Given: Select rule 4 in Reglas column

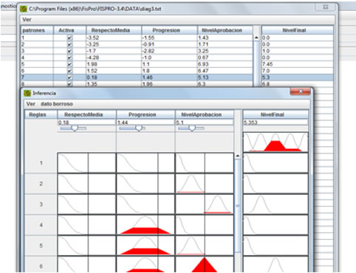Looking at the screenshot, I should click(x=41, y=225).
